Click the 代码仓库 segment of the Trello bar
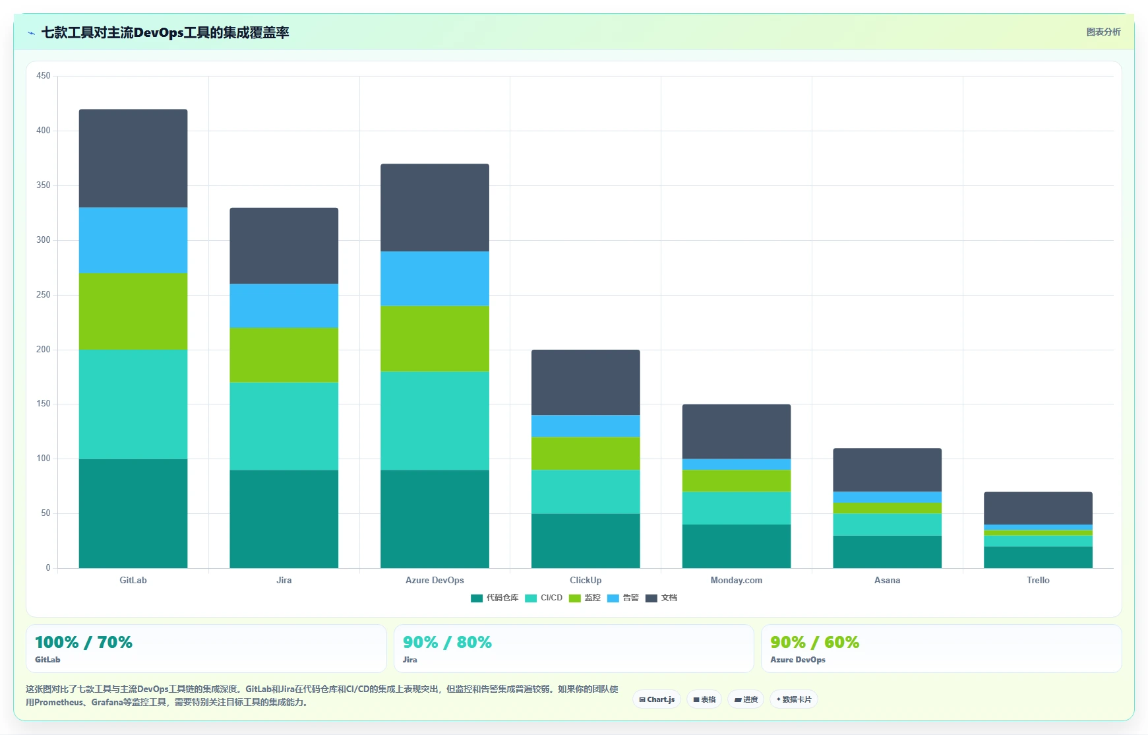 click(1039, 558)
